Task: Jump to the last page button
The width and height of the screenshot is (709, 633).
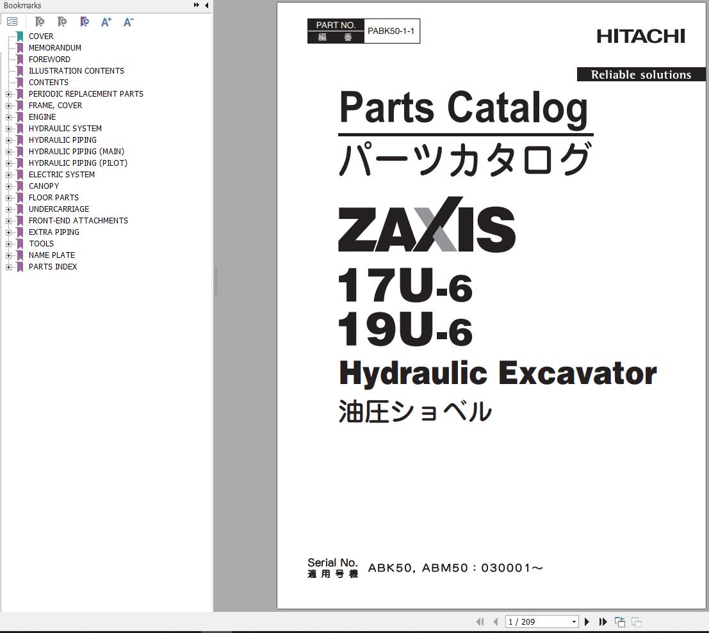Action: pyautogui.click(x=603, y=621)
